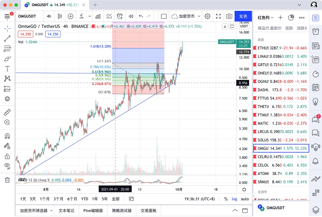
Task: Open go to date calendar icon
Action: [x=131, y=199]
